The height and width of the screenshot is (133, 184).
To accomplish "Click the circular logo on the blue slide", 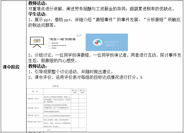I will [x=96, y=43].
